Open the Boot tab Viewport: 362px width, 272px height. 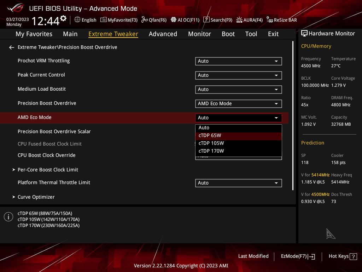[228, 34]
